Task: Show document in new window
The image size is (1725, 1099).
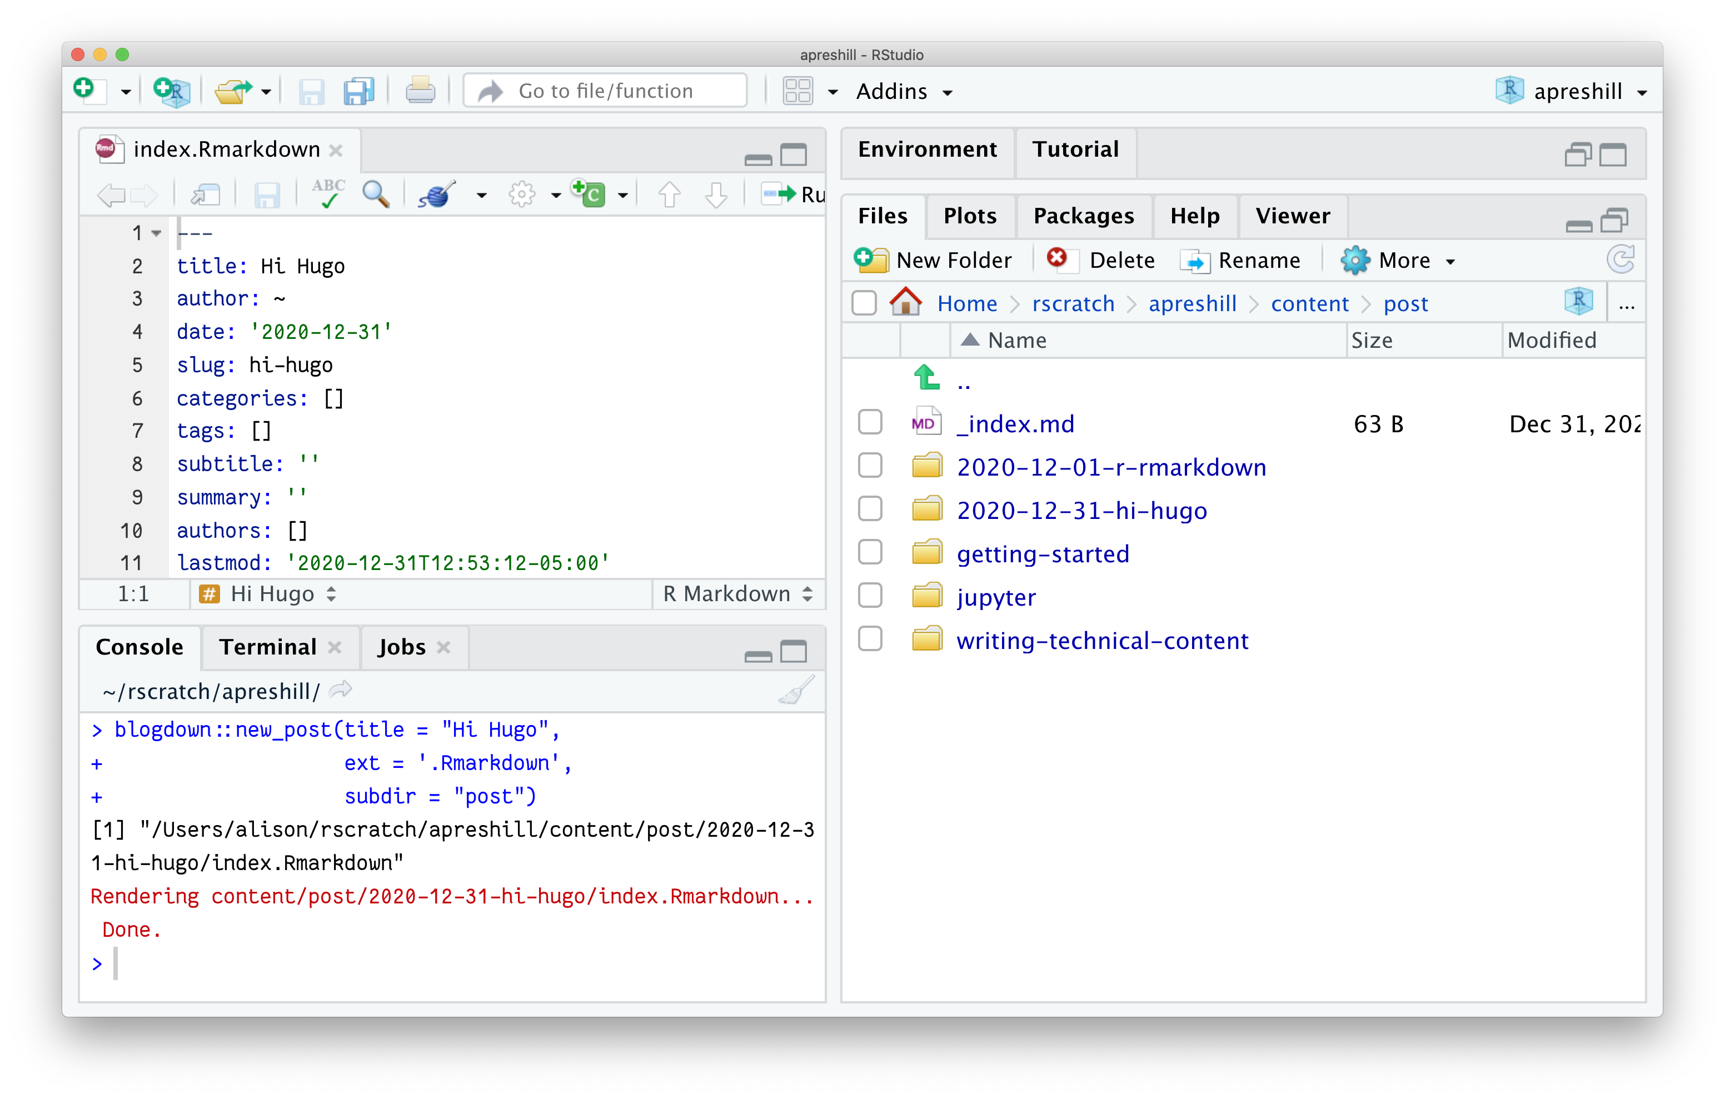Action: point(205,194)
